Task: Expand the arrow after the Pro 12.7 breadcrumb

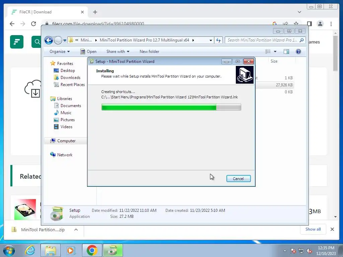Action: click(193, 40)
